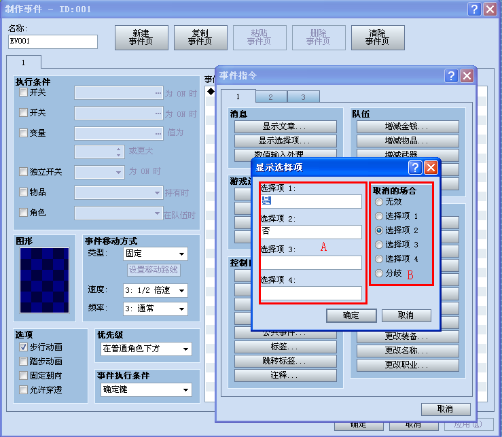Enable the 独立开关 condition checkbox
The height and width of the screenshot is (437, 502).
tap(23, 172)
